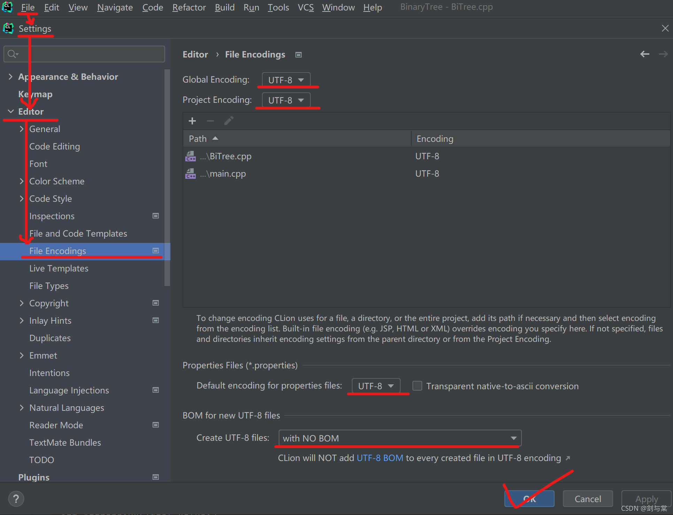Screen dimensions: 673x515
Task: Open properties files default encoding dropdown
Action: pos(376,386)
